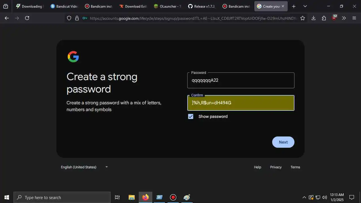Viewport: 361px width, 203px height.
Task: Open File Explorer from taskbar
Action: tap(132, 197)
